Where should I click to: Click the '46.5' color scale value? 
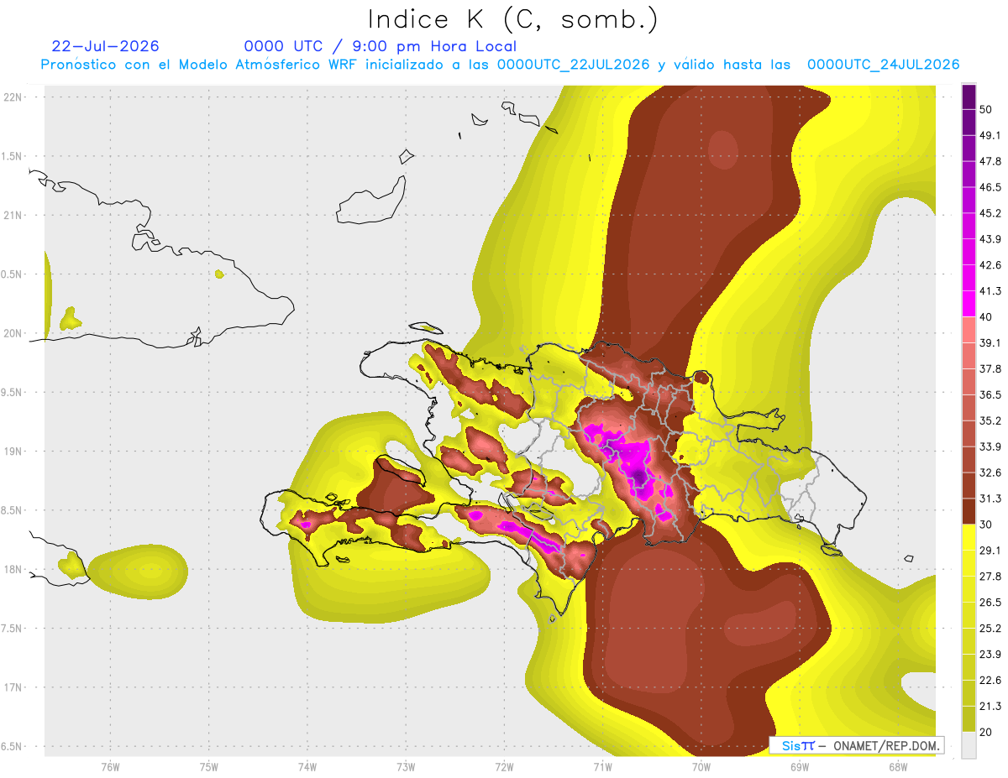(x=990, y=187)
